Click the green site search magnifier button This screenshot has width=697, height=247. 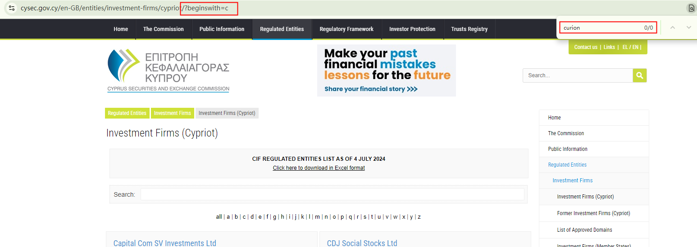(x=640, y=75)
